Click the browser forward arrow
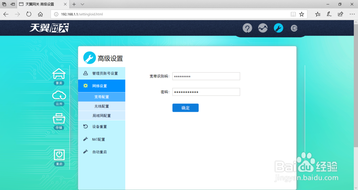The width and height of the screenshot is (358, 190). (x=17, y=14)
